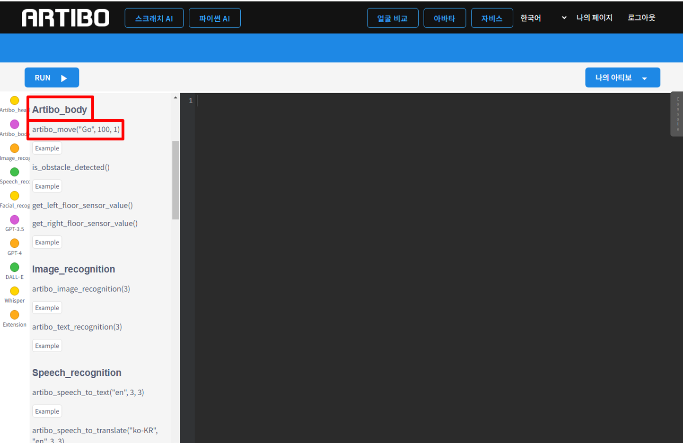Go to the DALL·E category circle
This screenshot has height=443, width=683.
pos(15,267)
